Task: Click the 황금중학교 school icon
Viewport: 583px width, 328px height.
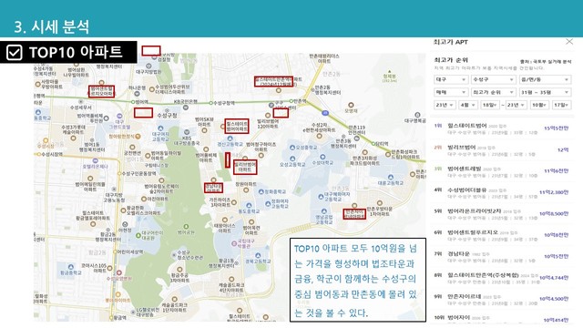Action: (71, 267)
